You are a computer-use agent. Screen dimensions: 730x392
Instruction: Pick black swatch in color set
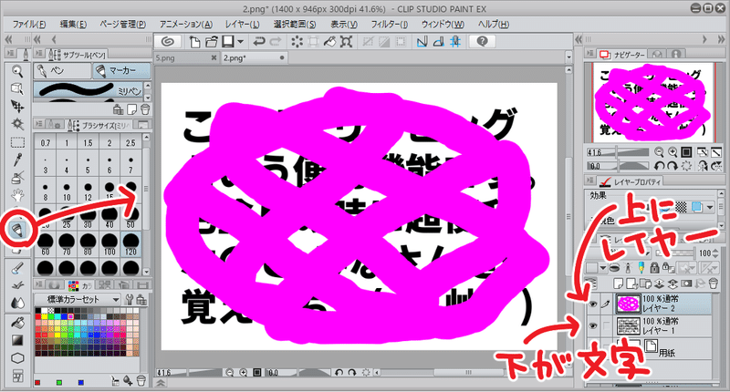click(x=37, y=310)
